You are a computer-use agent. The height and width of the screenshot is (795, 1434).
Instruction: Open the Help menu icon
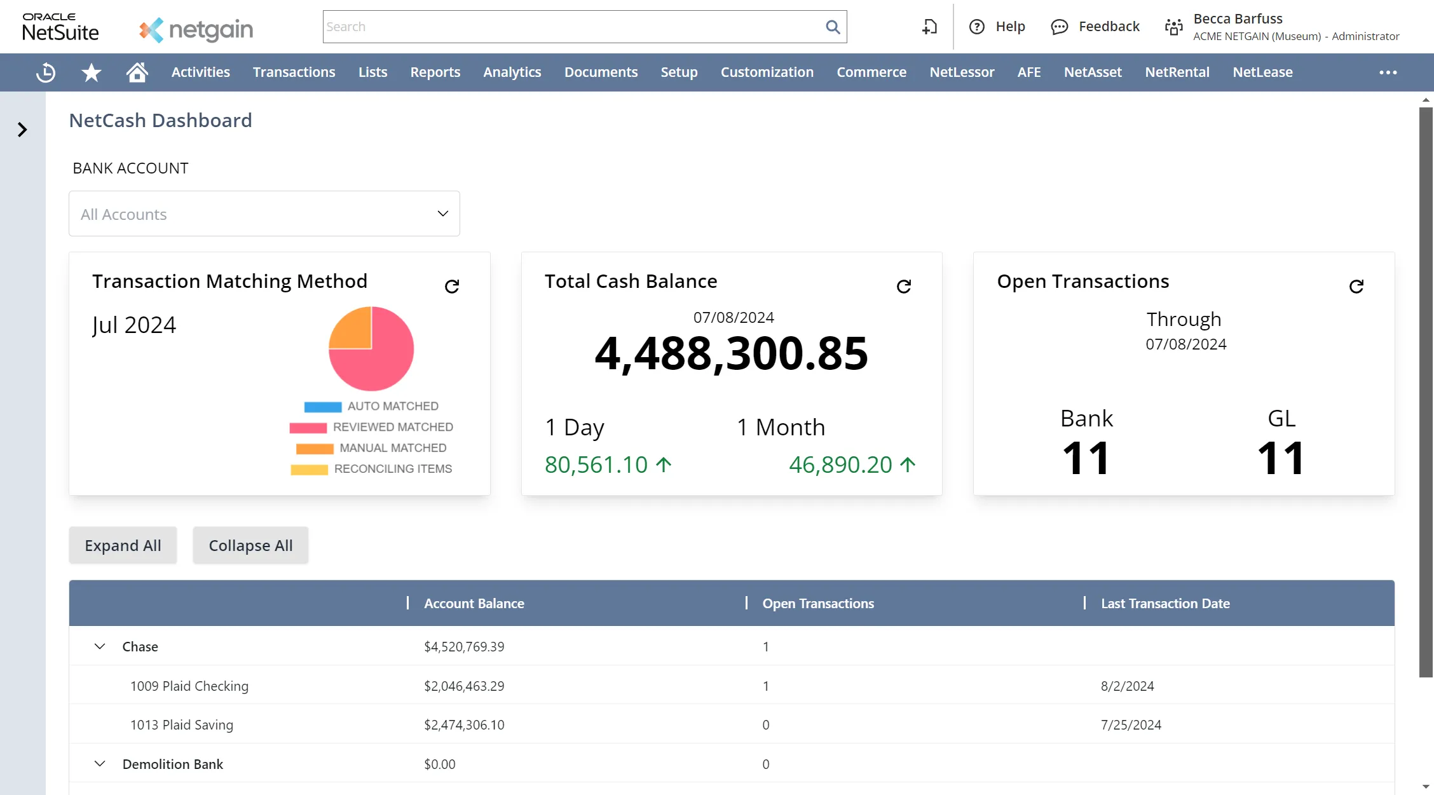click(x=977, y=27)
